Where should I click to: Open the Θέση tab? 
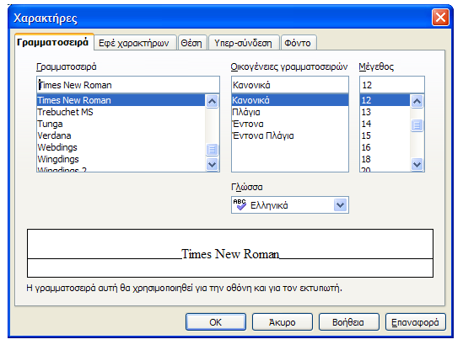tap(192, 43)
